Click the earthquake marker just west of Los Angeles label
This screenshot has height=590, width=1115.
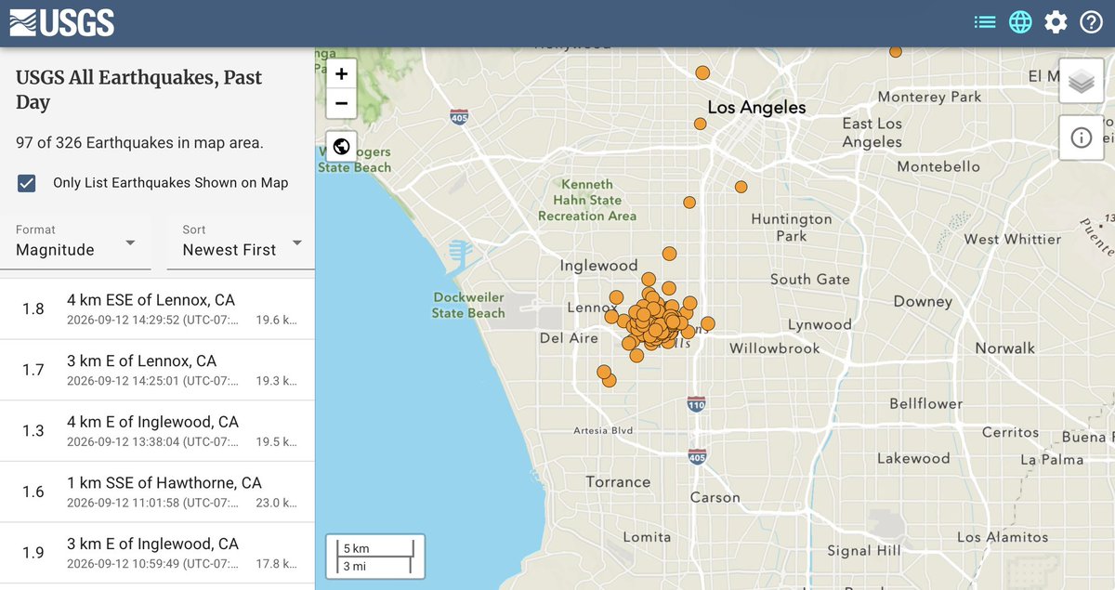701,124
